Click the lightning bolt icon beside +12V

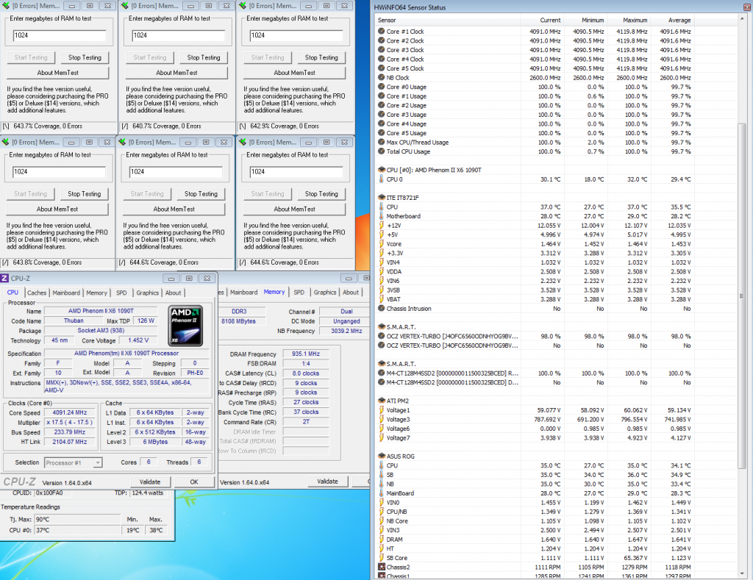[x=380, y=226]
